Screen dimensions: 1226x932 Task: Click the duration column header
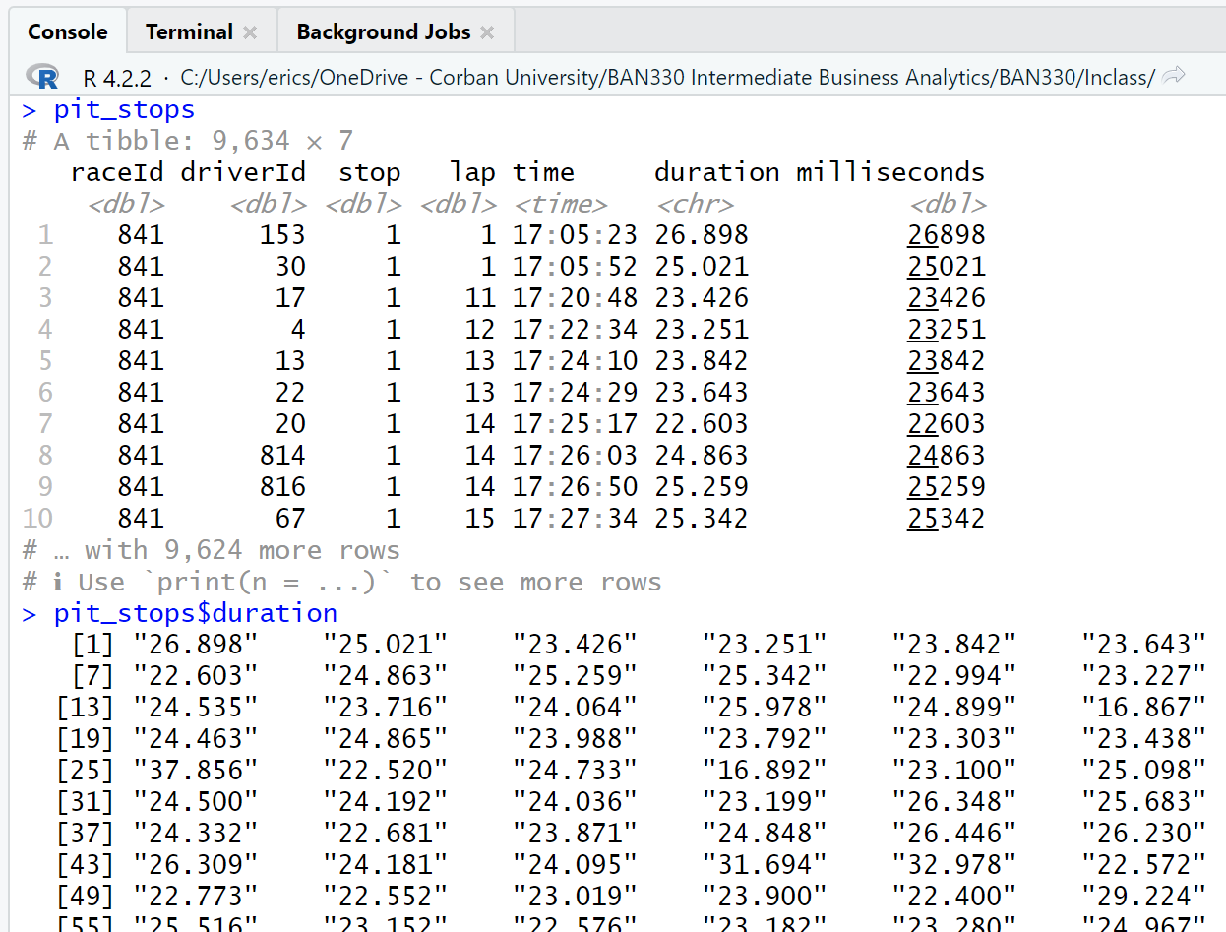tap(716, 172)
